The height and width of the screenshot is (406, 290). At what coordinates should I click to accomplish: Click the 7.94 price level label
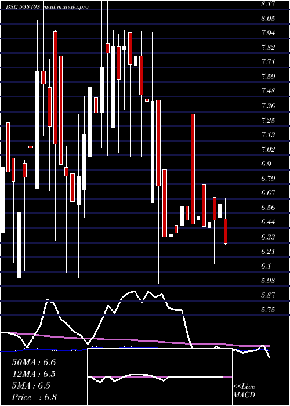268,33
